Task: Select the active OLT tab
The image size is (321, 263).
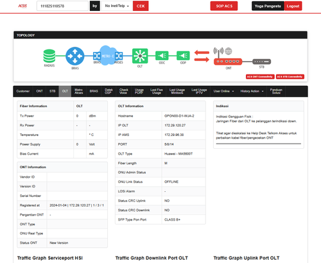Action: pyautogui.click(x=65, y=91)
